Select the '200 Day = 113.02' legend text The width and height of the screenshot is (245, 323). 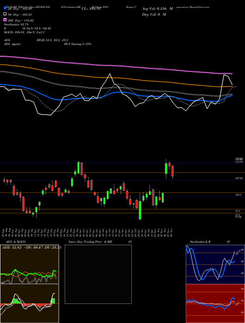pos(21,21)
